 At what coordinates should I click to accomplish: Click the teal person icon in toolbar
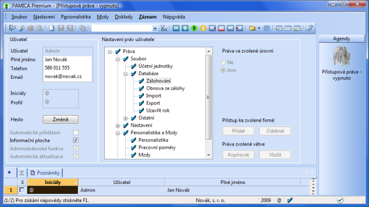click(185, 28)
